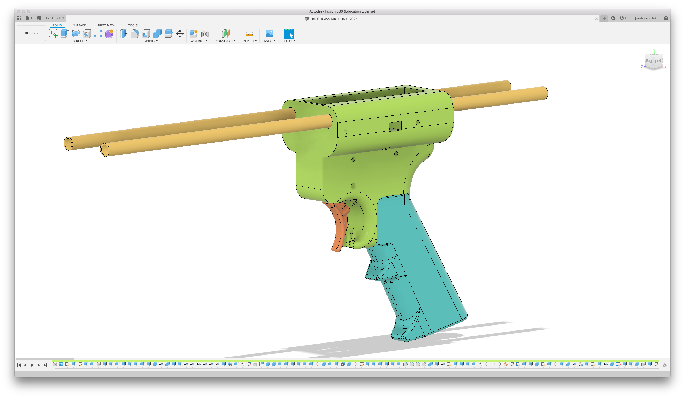The height and width of the screenshot is (398, 685).
Task: Expand the MODIFY dropdown menu
Action: 151,41
